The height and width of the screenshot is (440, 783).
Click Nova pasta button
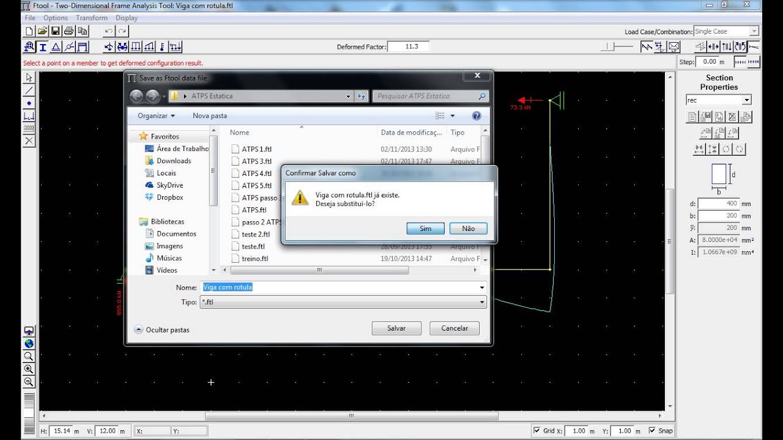[x=210, y=116]
